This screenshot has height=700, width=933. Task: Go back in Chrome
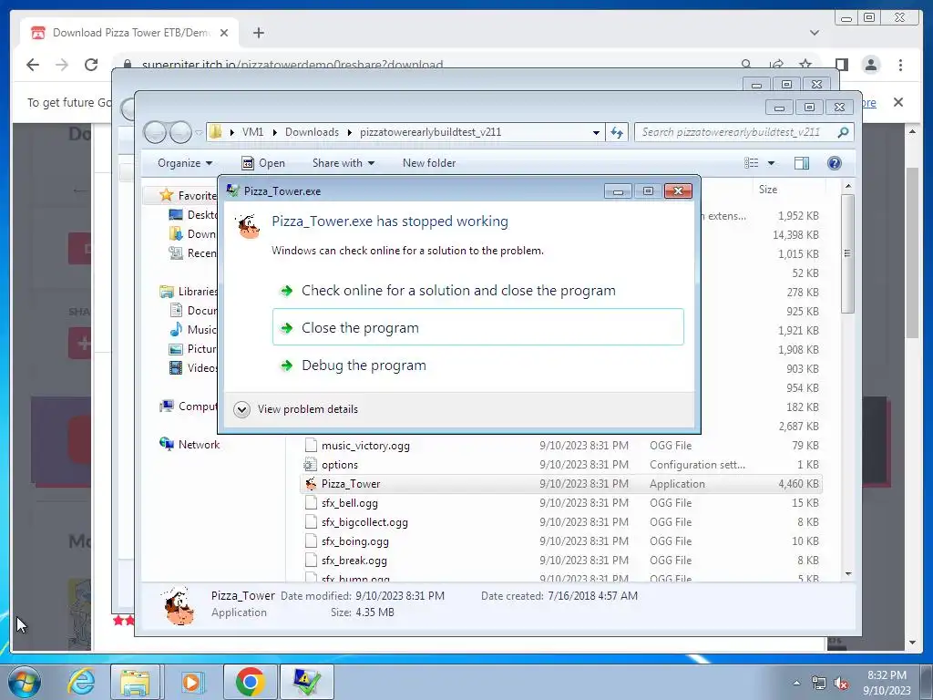click(33, 65)
